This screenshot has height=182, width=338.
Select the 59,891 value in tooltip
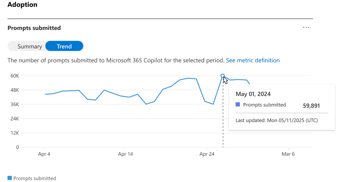[x=311, y=106]
